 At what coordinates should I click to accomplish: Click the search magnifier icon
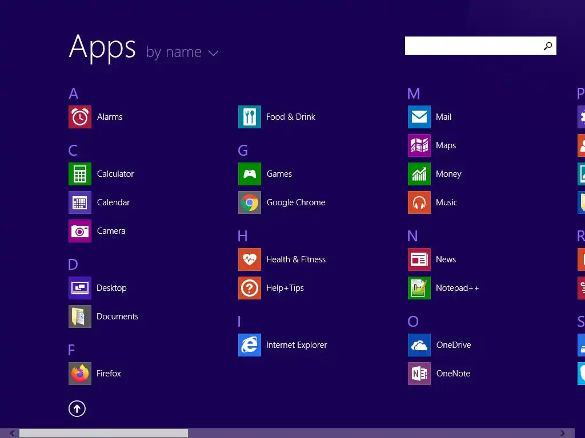[548, 46]
